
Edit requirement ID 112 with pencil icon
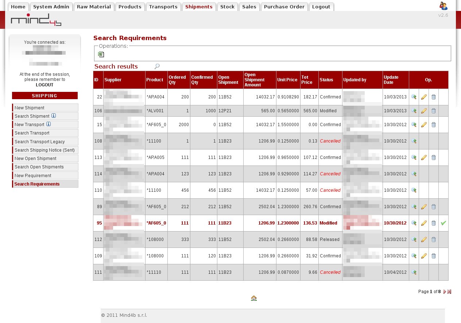pos(423,240)
